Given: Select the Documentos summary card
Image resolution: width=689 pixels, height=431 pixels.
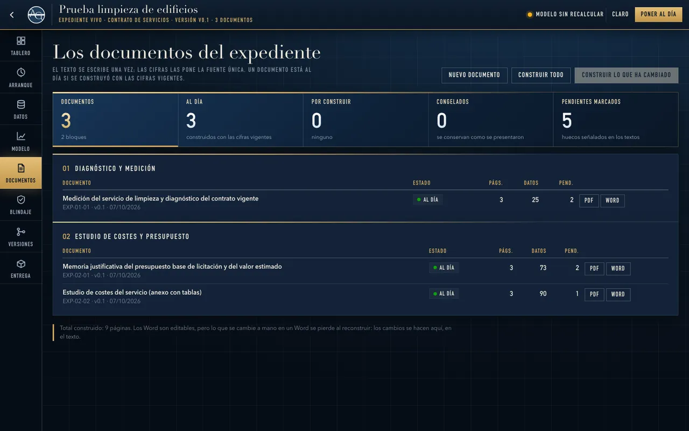Looking at the screenshot, I should click(x=115, y=120).
